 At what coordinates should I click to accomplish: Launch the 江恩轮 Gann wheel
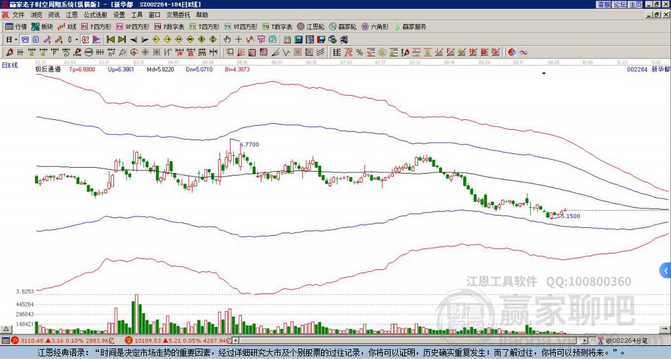311,26
